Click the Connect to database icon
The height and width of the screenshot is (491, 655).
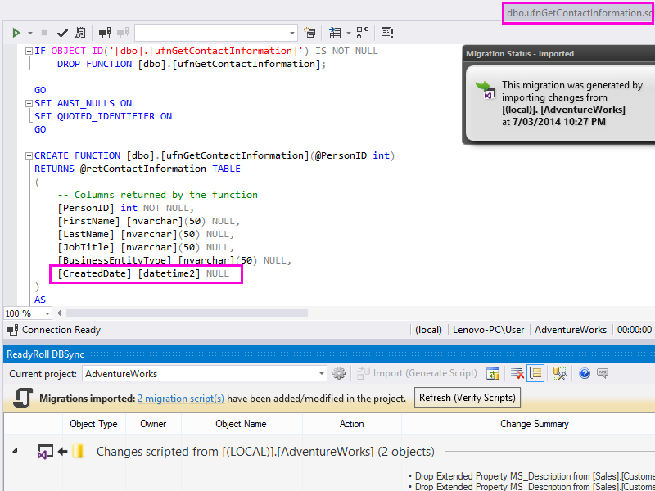point(105,33)
